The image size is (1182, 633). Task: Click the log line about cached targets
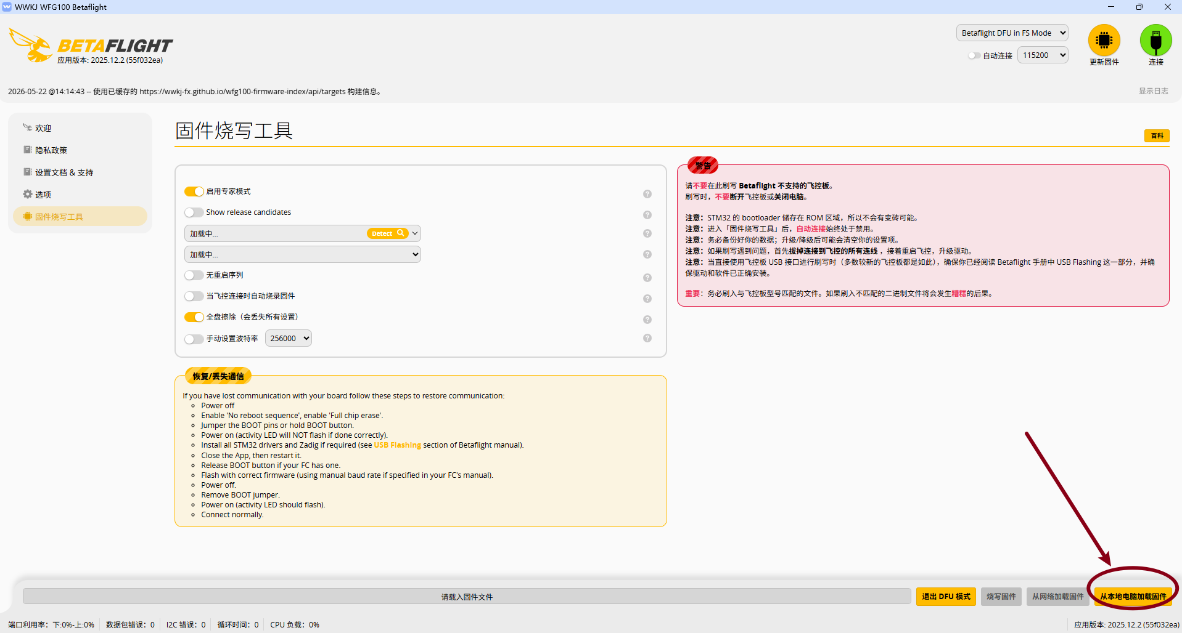pos(195,92)
